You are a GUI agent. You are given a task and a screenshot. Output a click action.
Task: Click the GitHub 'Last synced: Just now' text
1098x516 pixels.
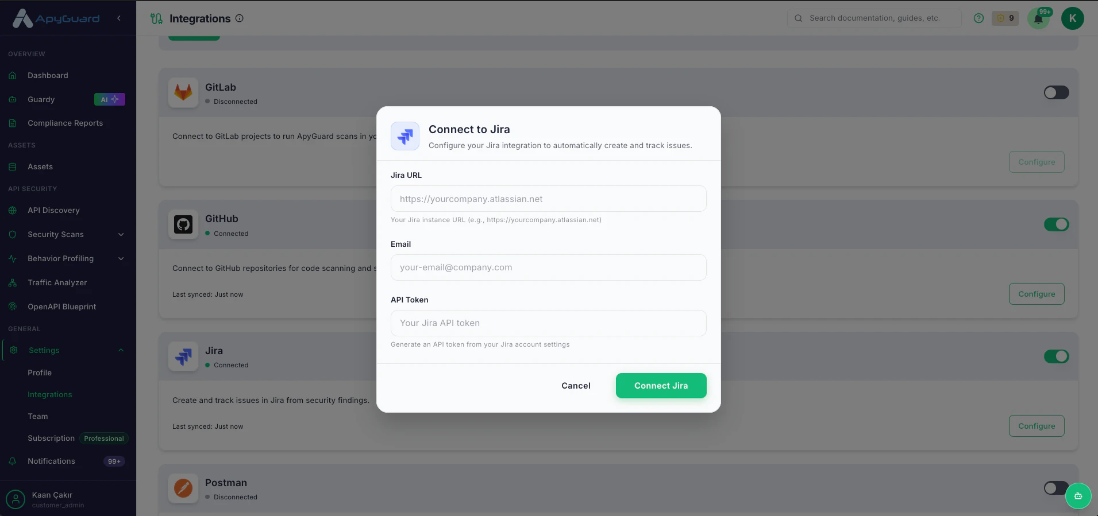[207, 294]
